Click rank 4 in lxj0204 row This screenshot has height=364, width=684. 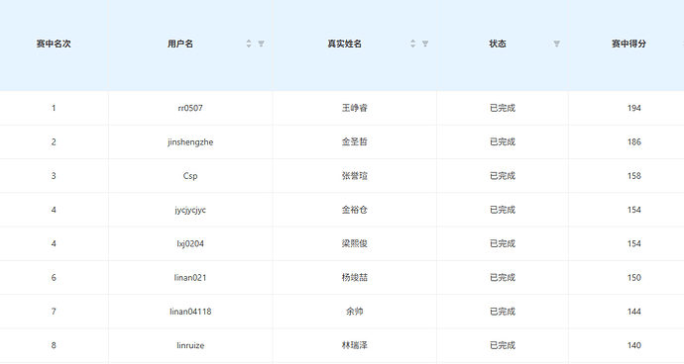click(x=54, y=244)
